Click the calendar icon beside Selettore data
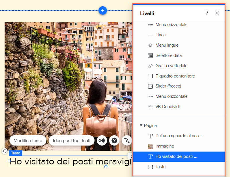Image resolution: width=230 pixels, height=177 pixels. (150, 55)
